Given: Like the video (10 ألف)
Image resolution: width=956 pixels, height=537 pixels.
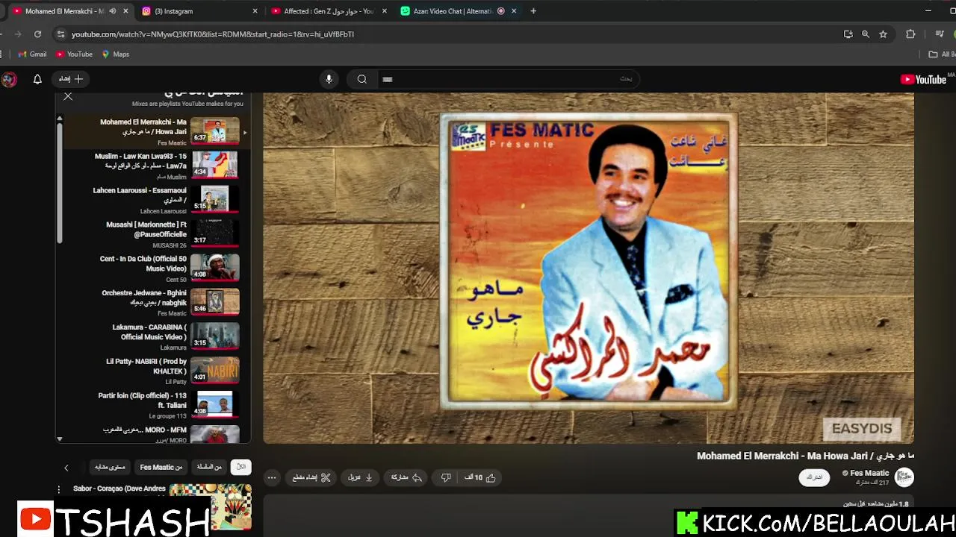Looking at the screenshot, I should click(480, 477).
